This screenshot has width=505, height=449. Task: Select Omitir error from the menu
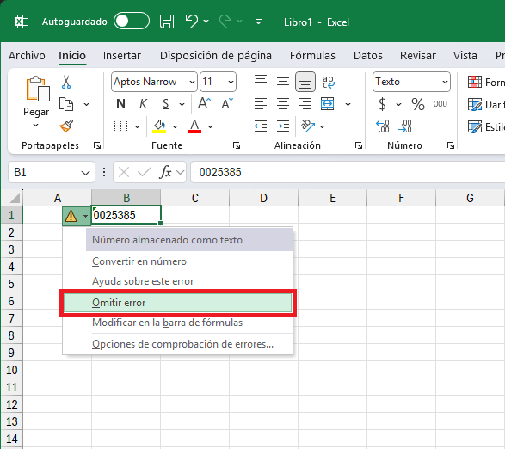click(178, 303)
